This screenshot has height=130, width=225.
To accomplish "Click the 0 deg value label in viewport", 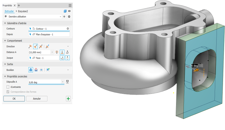I will click(x=195, y=66).
